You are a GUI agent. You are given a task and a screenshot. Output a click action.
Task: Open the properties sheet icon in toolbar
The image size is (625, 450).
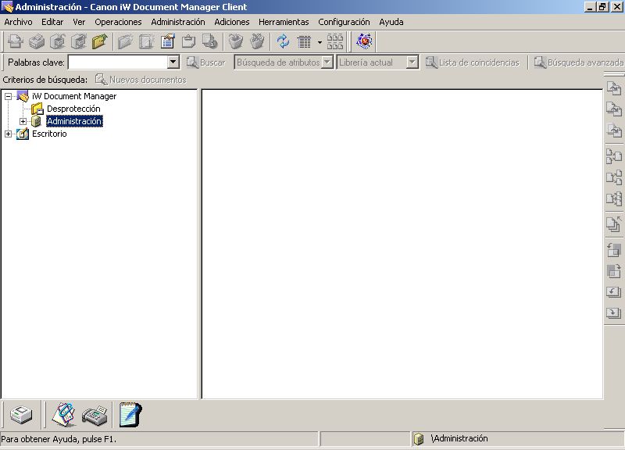(x=168, y=41)
